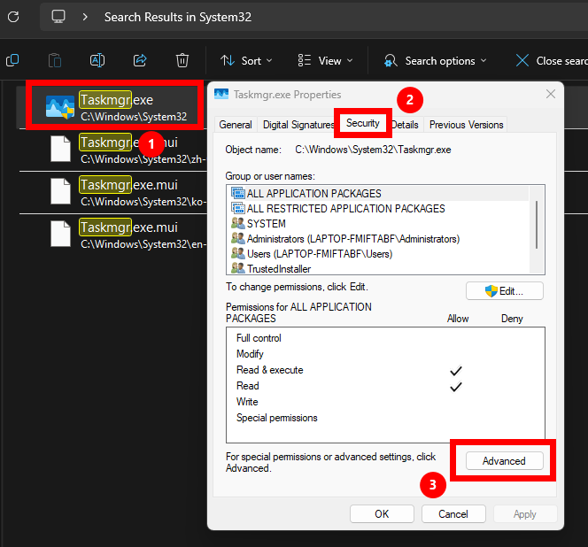
Task: Click the group names list scrollbar
Action: [x=537, y=226]
